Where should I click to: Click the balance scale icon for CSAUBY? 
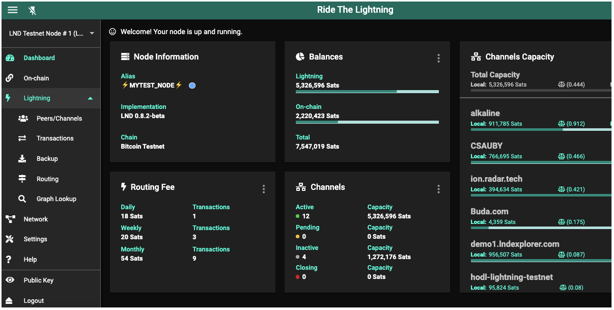tap(562, 156)
